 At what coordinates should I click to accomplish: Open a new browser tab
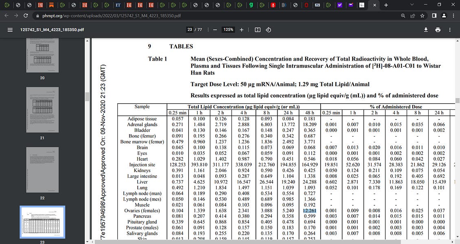[x=385, y=5]
